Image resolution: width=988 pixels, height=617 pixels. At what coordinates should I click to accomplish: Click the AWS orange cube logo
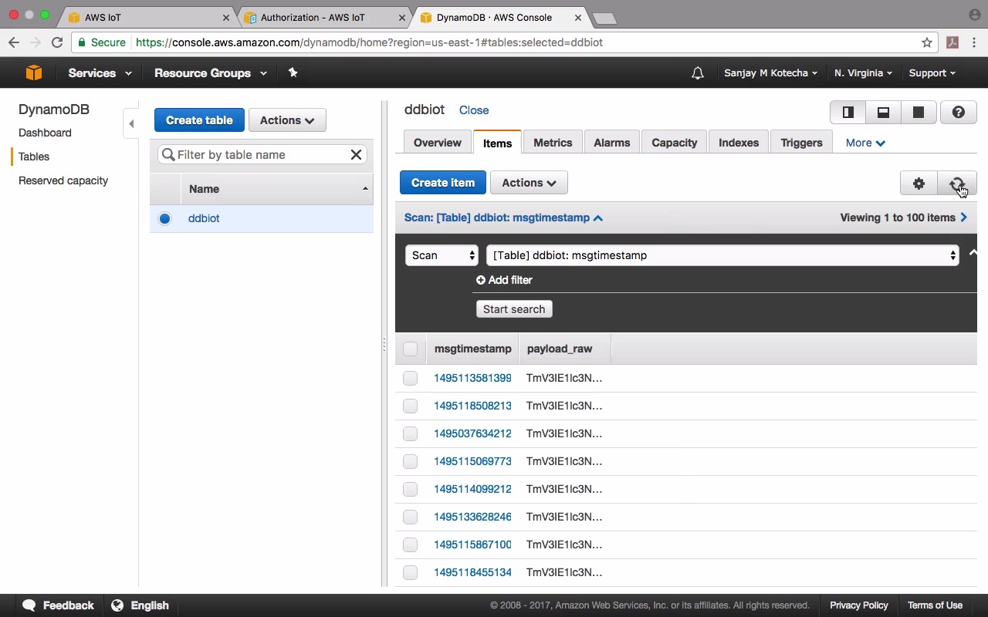coord(33,72)
